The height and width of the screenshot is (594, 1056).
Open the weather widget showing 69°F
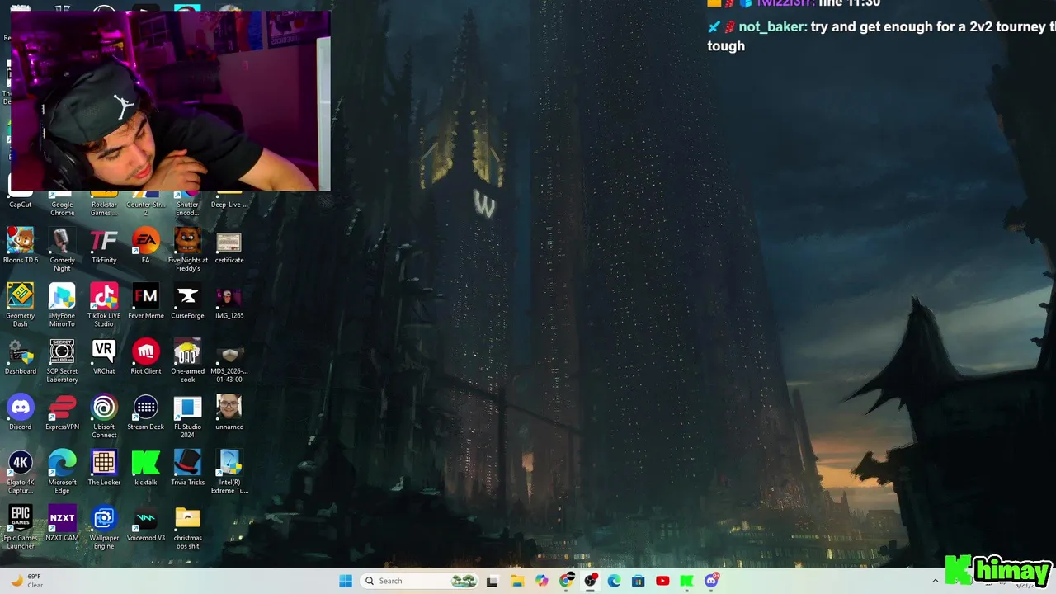26,581
